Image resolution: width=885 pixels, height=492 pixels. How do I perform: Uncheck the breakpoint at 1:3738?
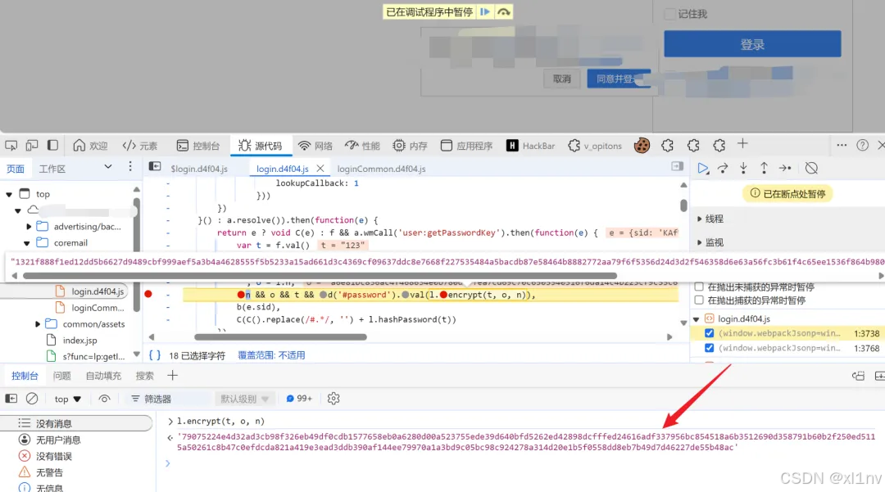point(710,333)
